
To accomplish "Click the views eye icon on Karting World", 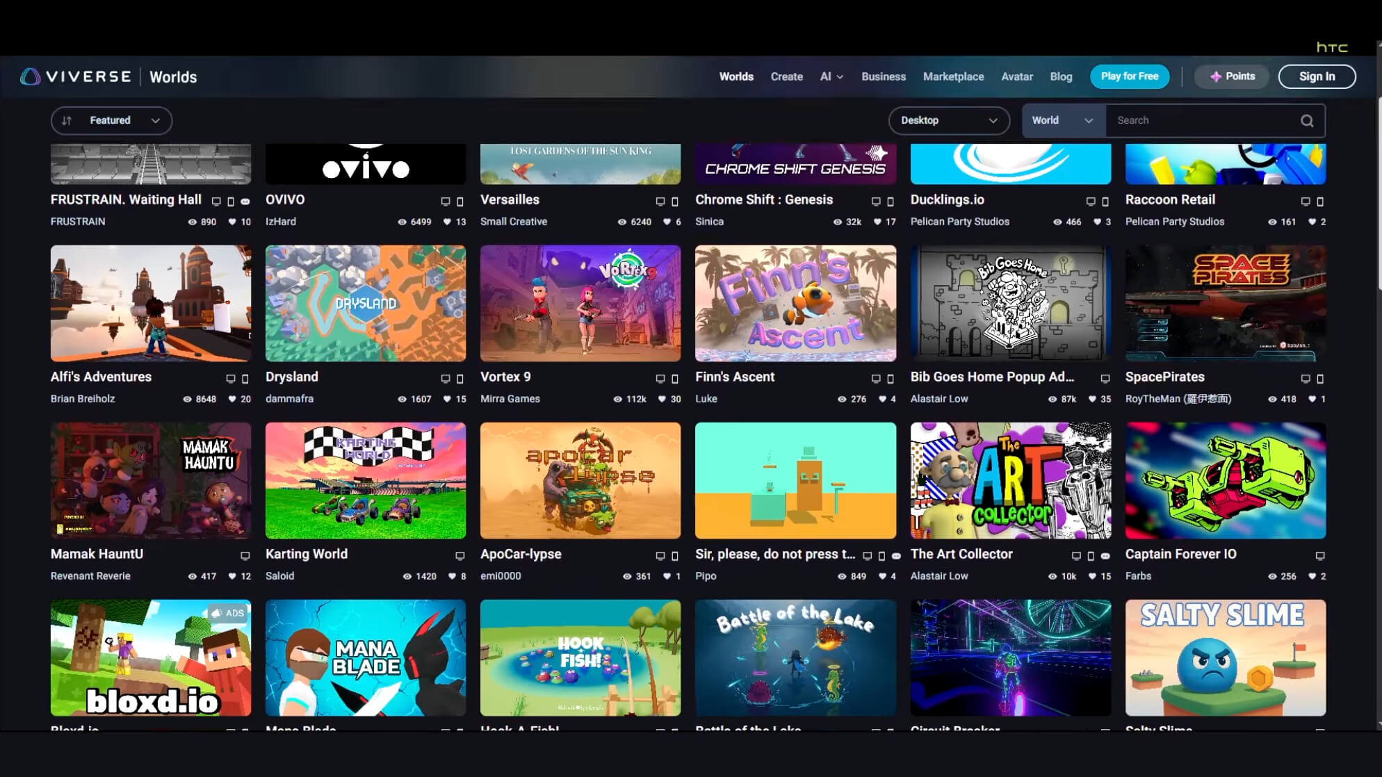I will click(x=407, y=576).
